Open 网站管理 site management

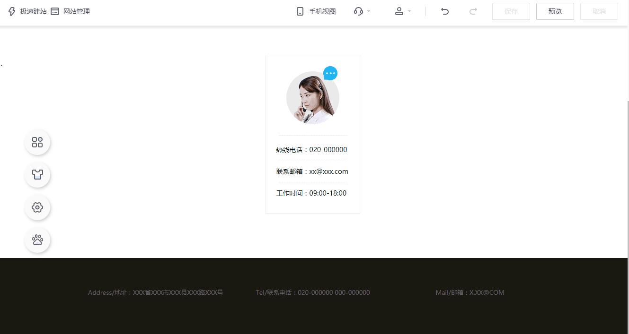pyautogui.click(x=76, y=11)
